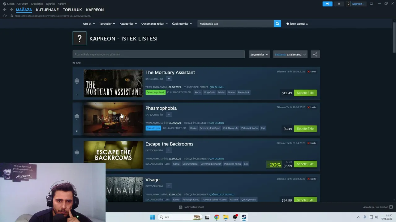Image resolution: width=396 pixels, height=222 pixels.
Task: Show hidden icons in the system tray
Action: [x=358, y=217]
